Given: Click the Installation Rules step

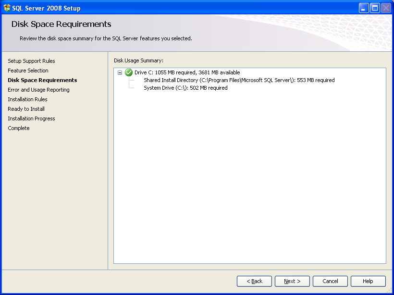Looking at the screenshot, I should coord(27,99).
